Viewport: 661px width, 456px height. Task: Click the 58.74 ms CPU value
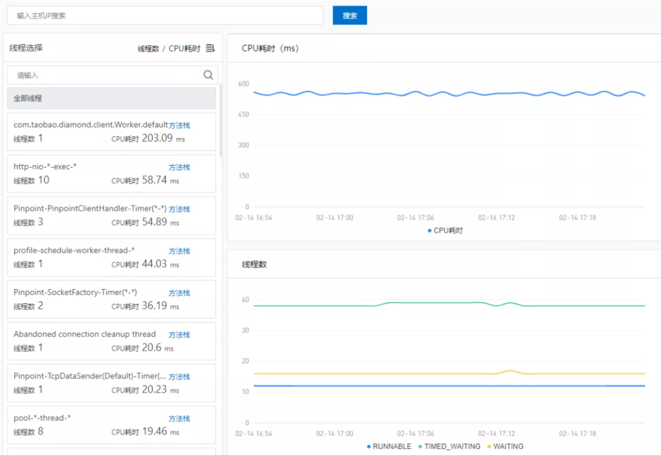pos(160,180)
